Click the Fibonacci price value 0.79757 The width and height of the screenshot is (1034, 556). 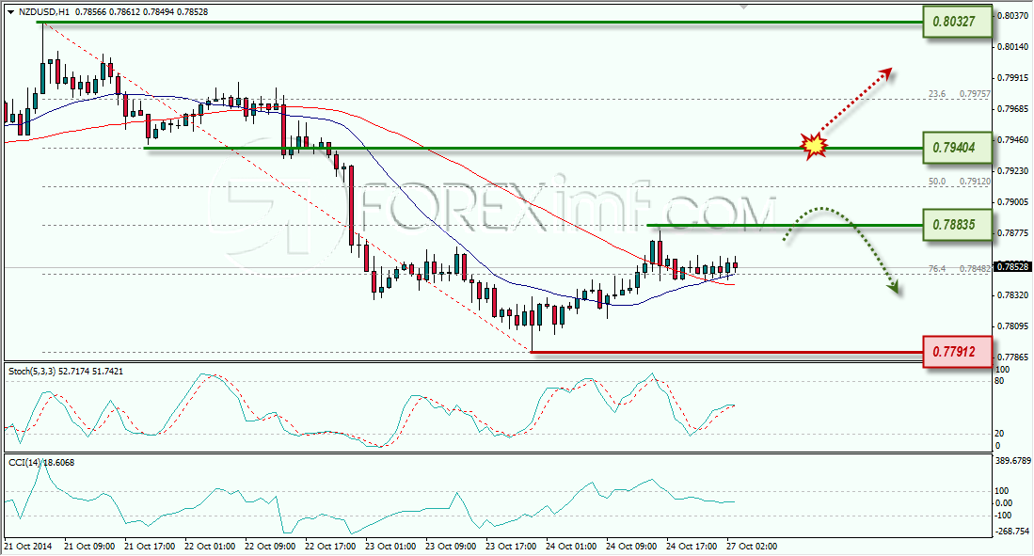[974, 94]
